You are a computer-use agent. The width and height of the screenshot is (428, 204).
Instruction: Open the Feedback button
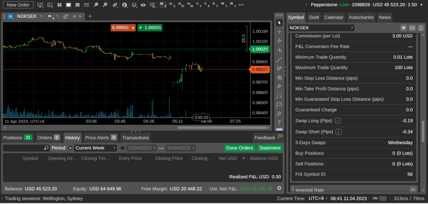(x=268, y=137)
